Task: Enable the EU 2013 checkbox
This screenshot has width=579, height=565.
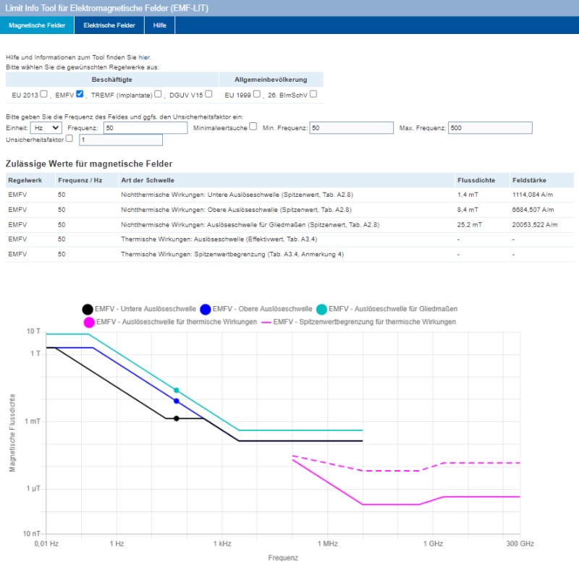Action: tap(44, 94)
